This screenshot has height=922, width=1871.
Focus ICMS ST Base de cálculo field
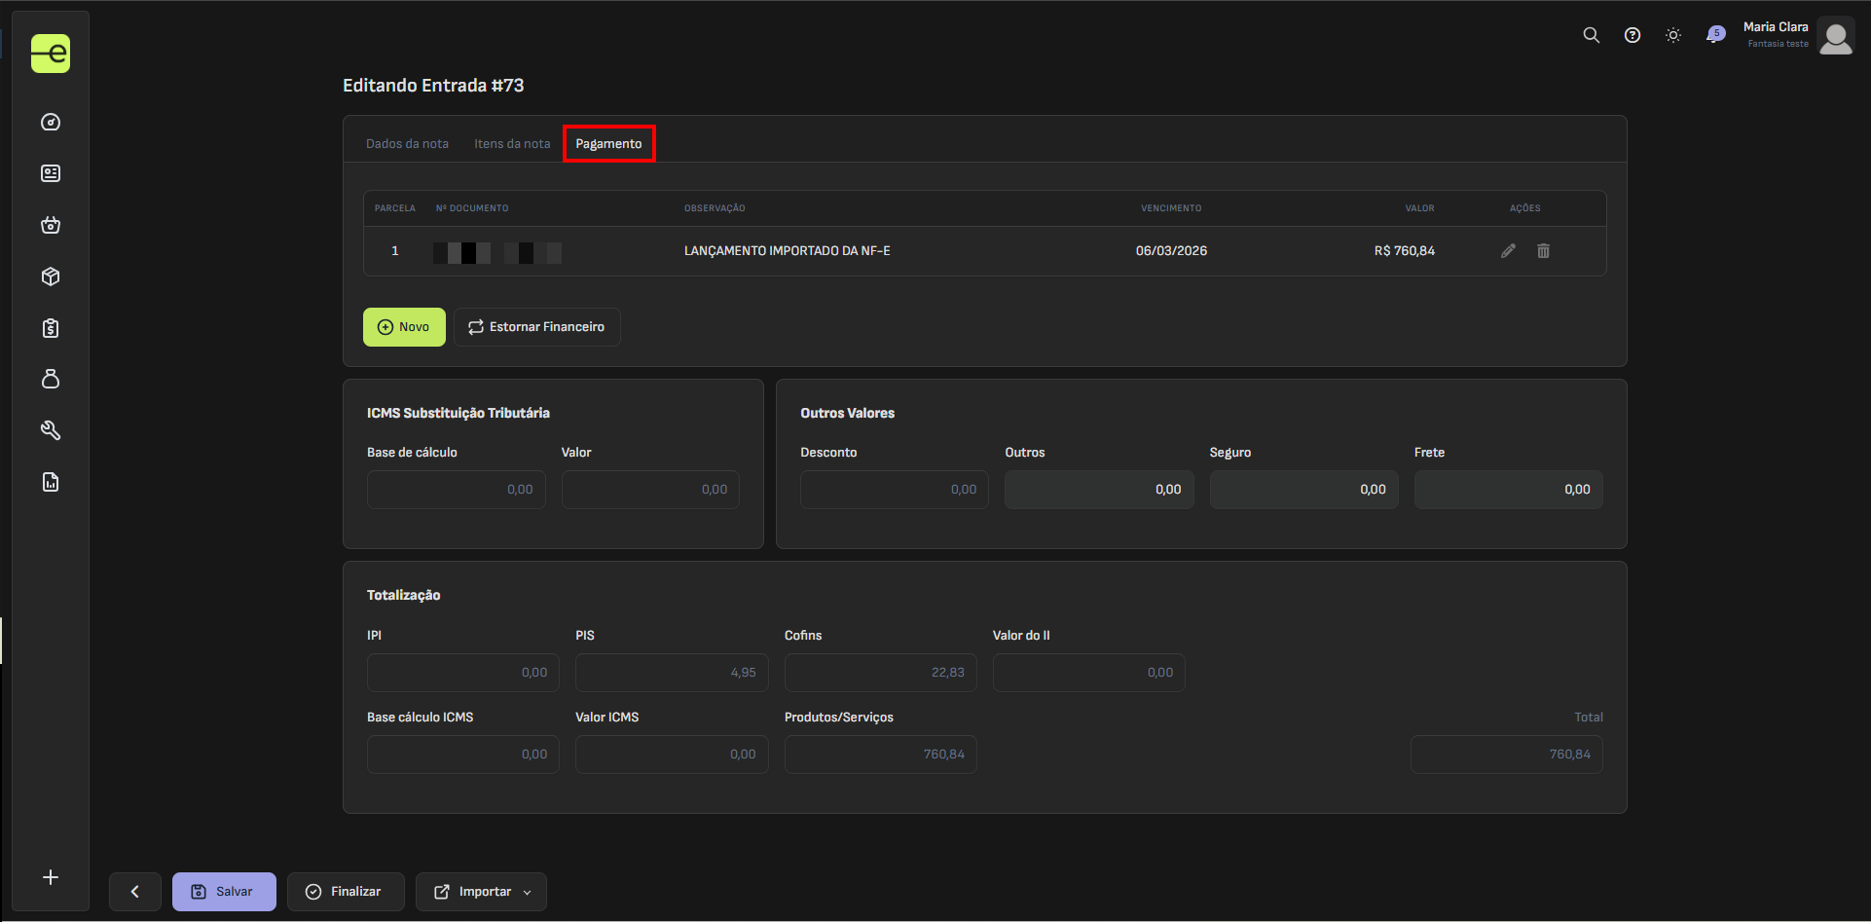click(x=457, y=490)
